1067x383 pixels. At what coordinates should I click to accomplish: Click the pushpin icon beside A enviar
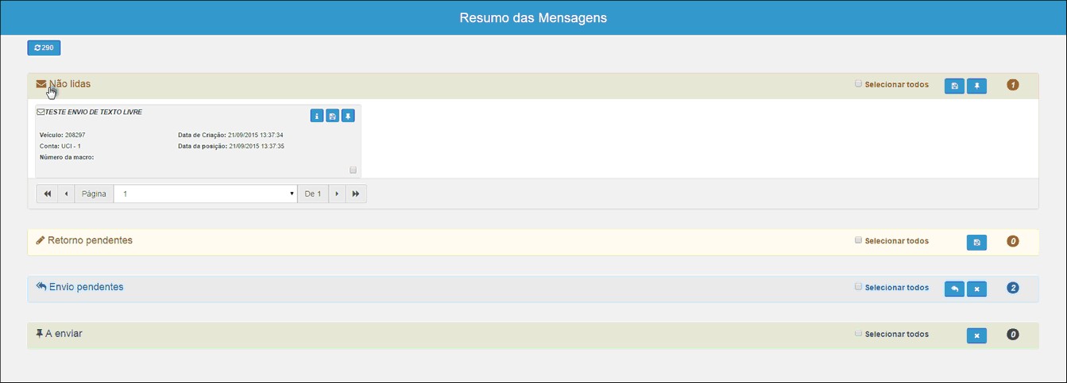39,334
